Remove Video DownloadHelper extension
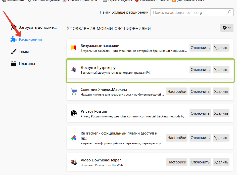The height and width of the screenshot is (175, 237). [x=221, y=162]
